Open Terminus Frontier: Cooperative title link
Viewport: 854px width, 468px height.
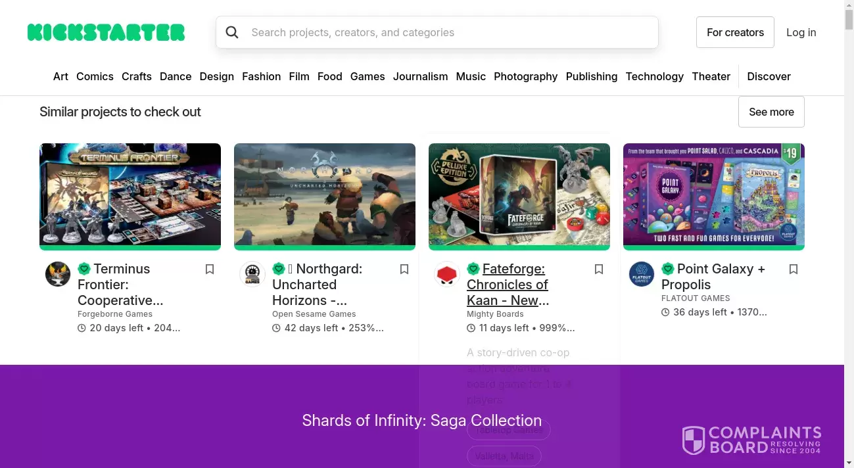coord(120,285)
